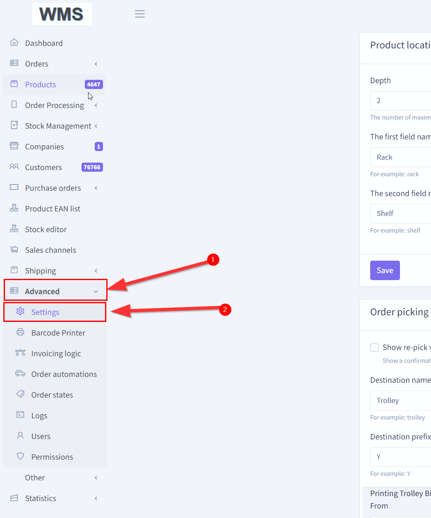
Task: Collapse the Advanced menu chevron
Action: [x=96, y=292]
